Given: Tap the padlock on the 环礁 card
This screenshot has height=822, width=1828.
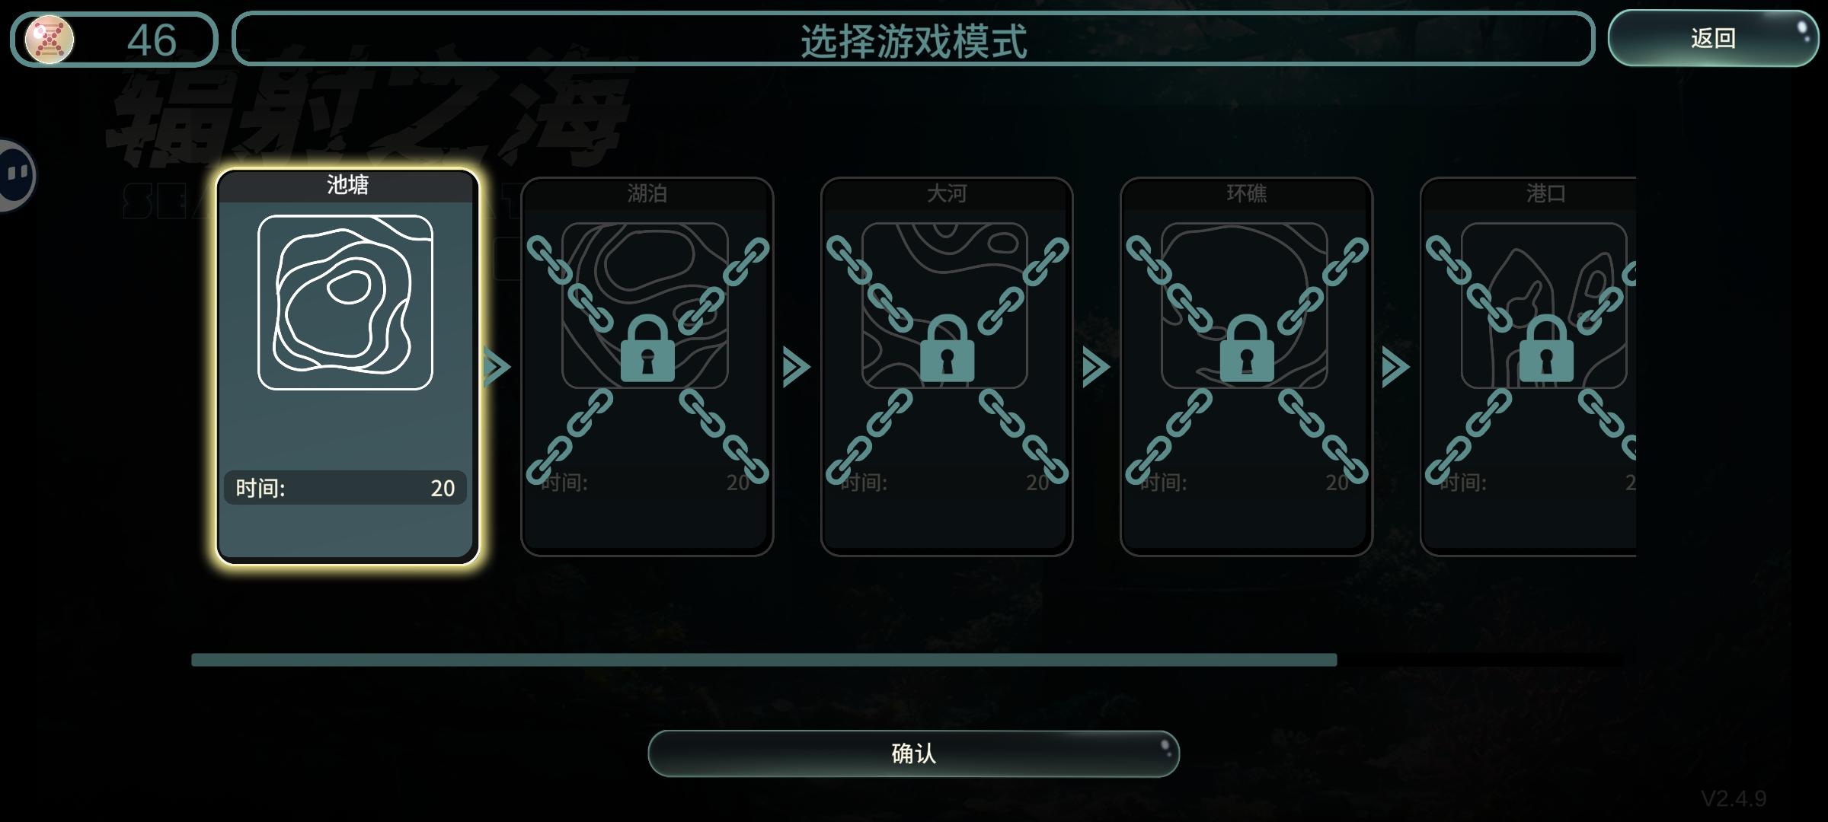Looking at the screenshot, I should point(1246,348).
